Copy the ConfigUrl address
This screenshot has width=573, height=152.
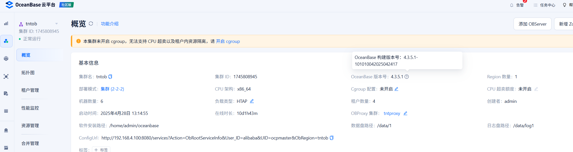(x=331, y=138)
